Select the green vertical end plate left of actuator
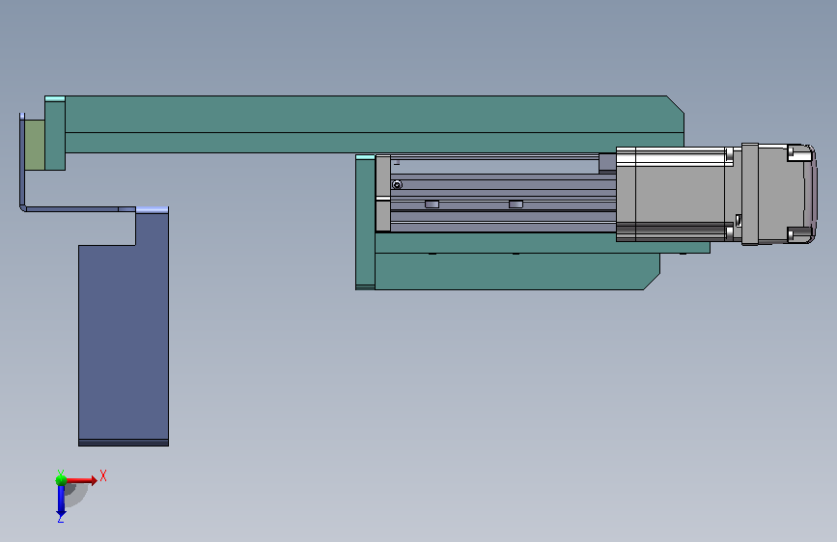 365,222
